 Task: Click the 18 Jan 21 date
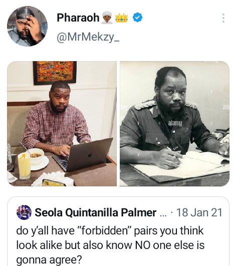click(x=199, y=212)
